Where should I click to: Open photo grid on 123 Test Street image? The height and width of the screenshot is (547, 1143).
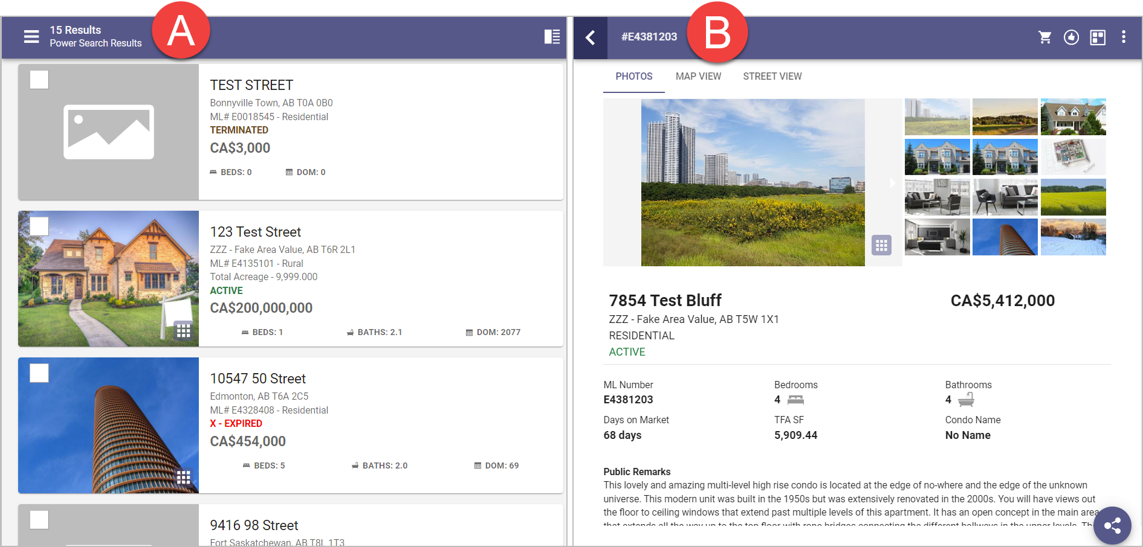[184, 331]
